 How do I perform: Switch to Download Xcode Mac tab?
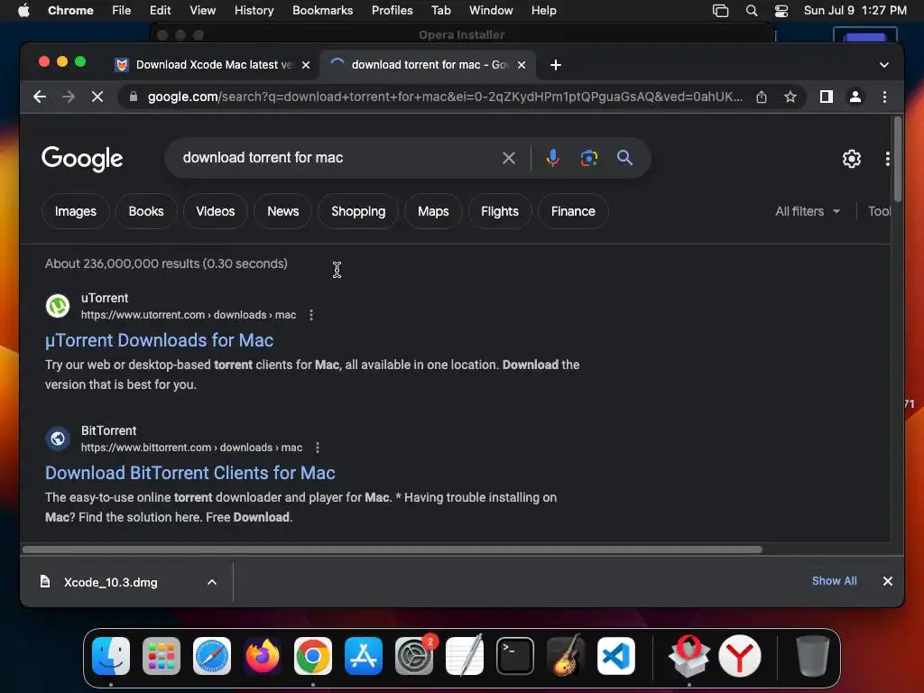pyautogui.click(x=212, y=65)
